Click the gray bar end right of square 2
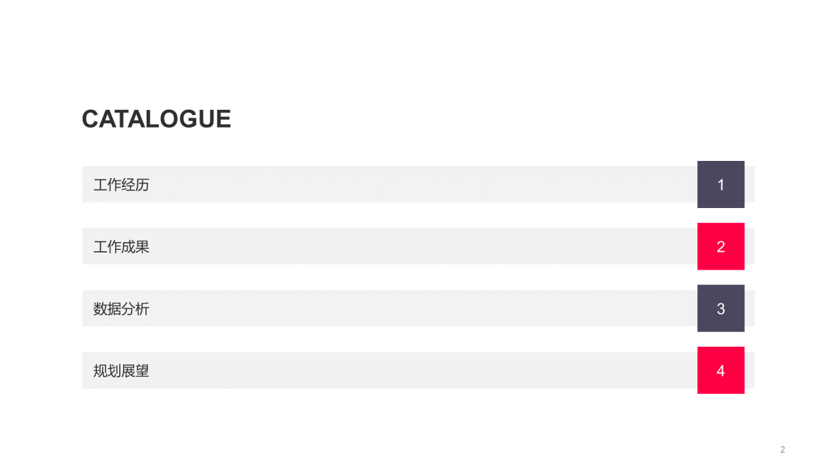 click(750, 247)
